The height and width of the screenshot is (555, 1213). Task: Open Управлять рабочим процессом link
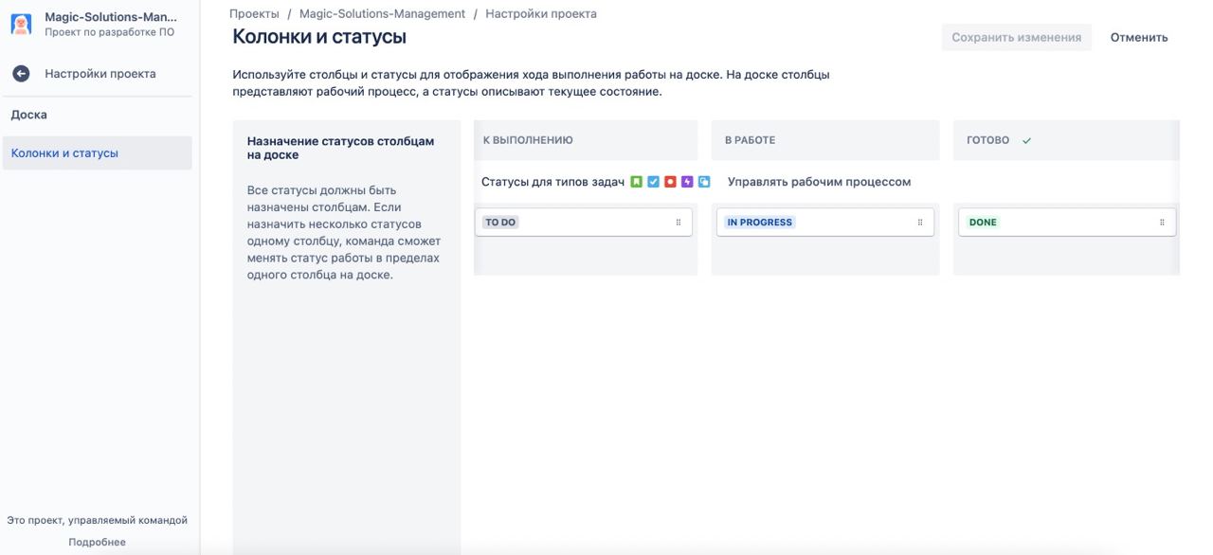click(x=819, y=182)
